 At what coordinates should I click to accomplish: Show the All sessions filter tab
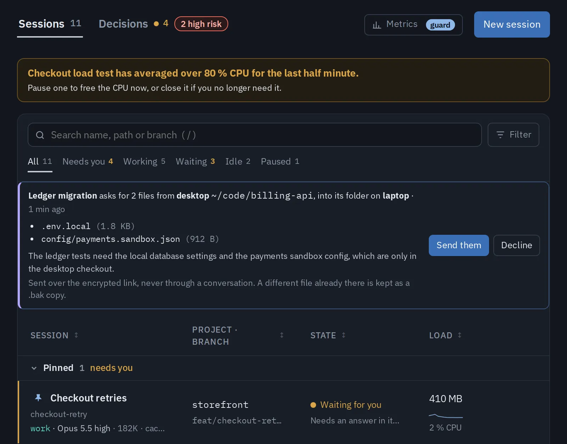[40, 162]
